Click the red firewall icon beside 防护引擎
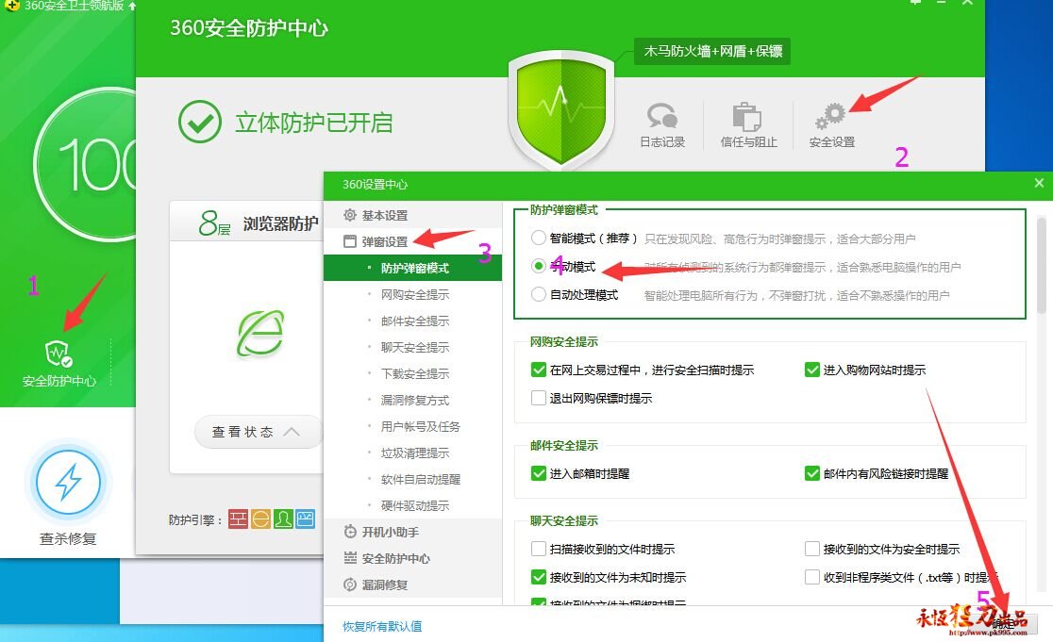Image resolution: width=1053 pixels, height=642 pixels. pos(238,519)
